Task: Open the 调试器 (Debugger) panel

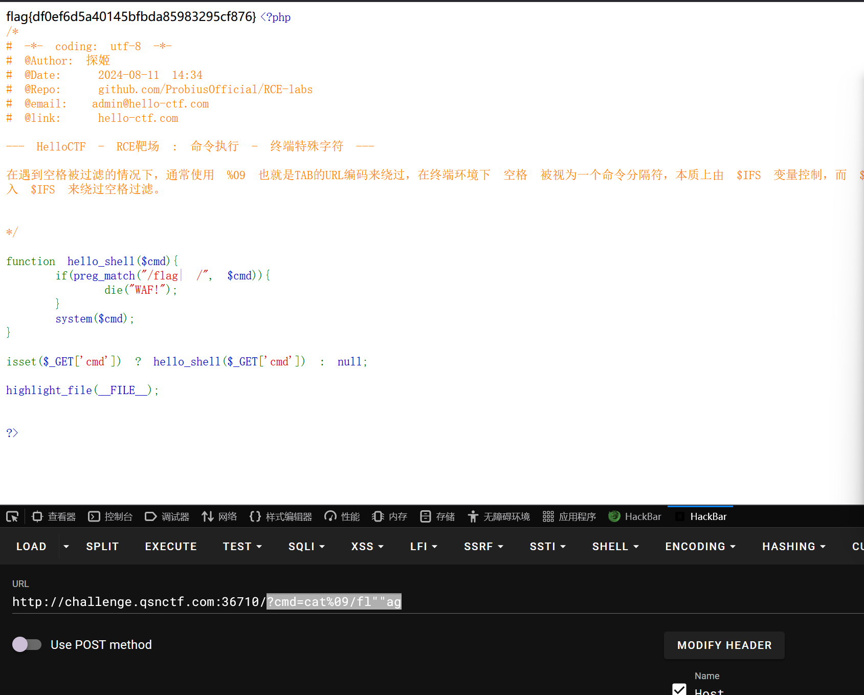Action: (167, 516)
